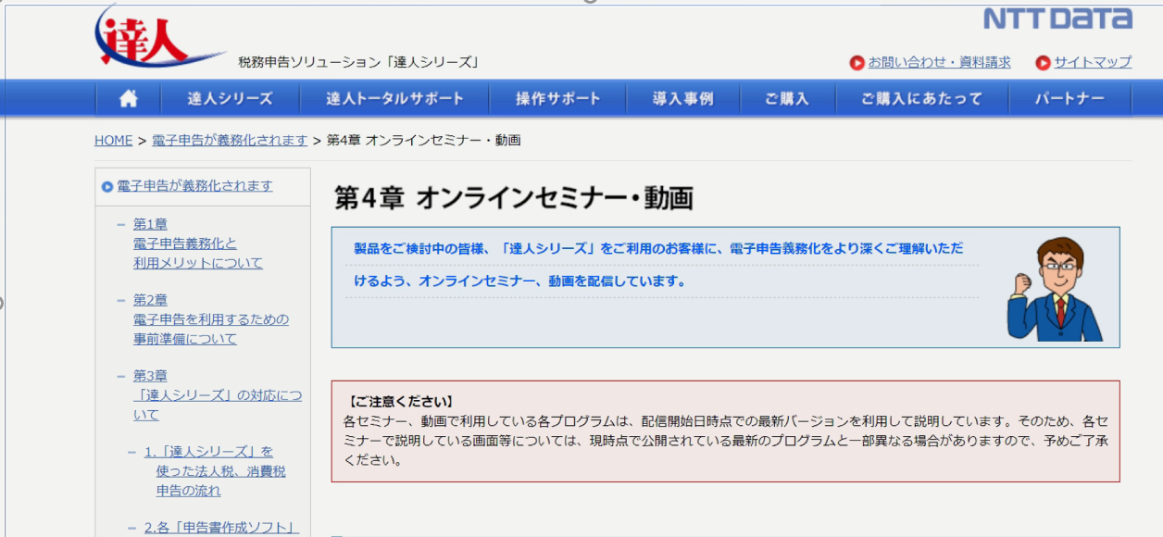Open sidebar 第1章 電子申告義務化と利用メリットについて
The height and width of the screenshot is (537, 1163).
pyautogui.click(x=198, y=244)
